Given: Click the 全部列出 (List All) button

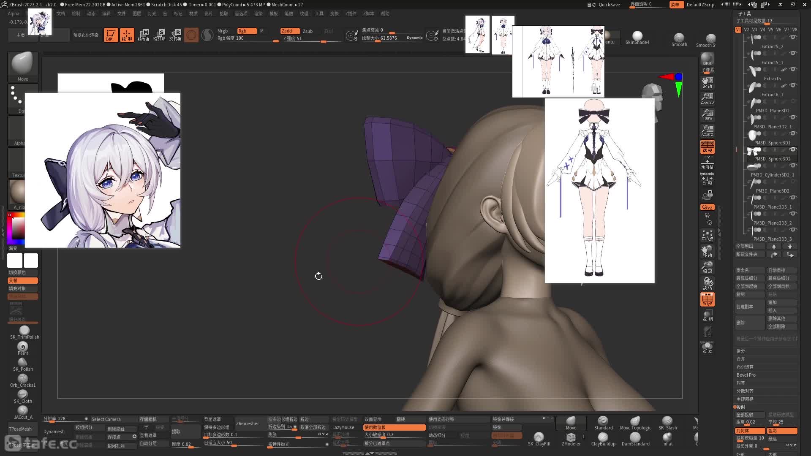Looking at the screenshot, I should [x=750, y=246].
